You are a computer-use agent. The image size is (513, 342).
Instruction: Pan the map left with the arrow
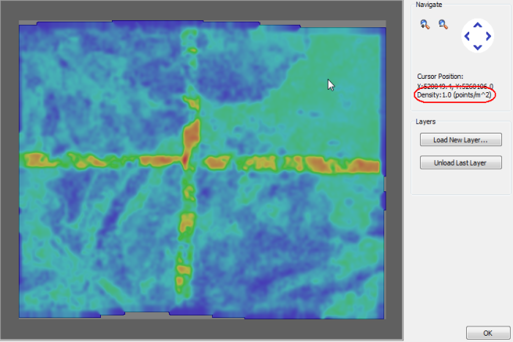467,36
